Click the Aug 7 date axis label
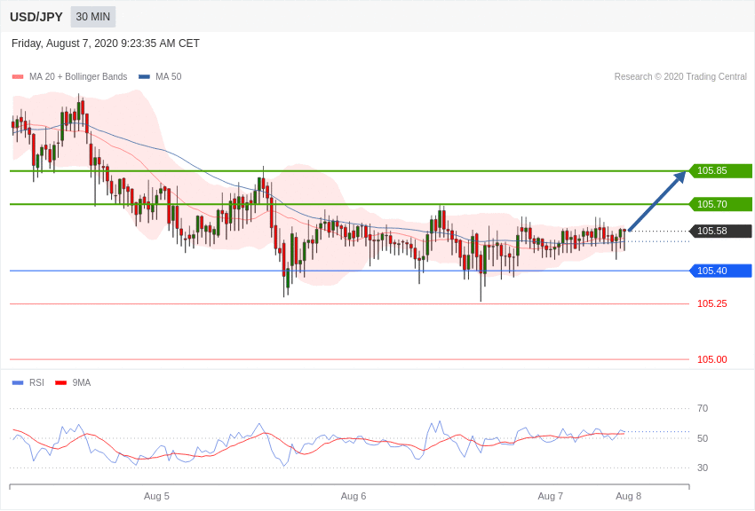The height and width of the screenshot is (511, 755). click(551, 496)
